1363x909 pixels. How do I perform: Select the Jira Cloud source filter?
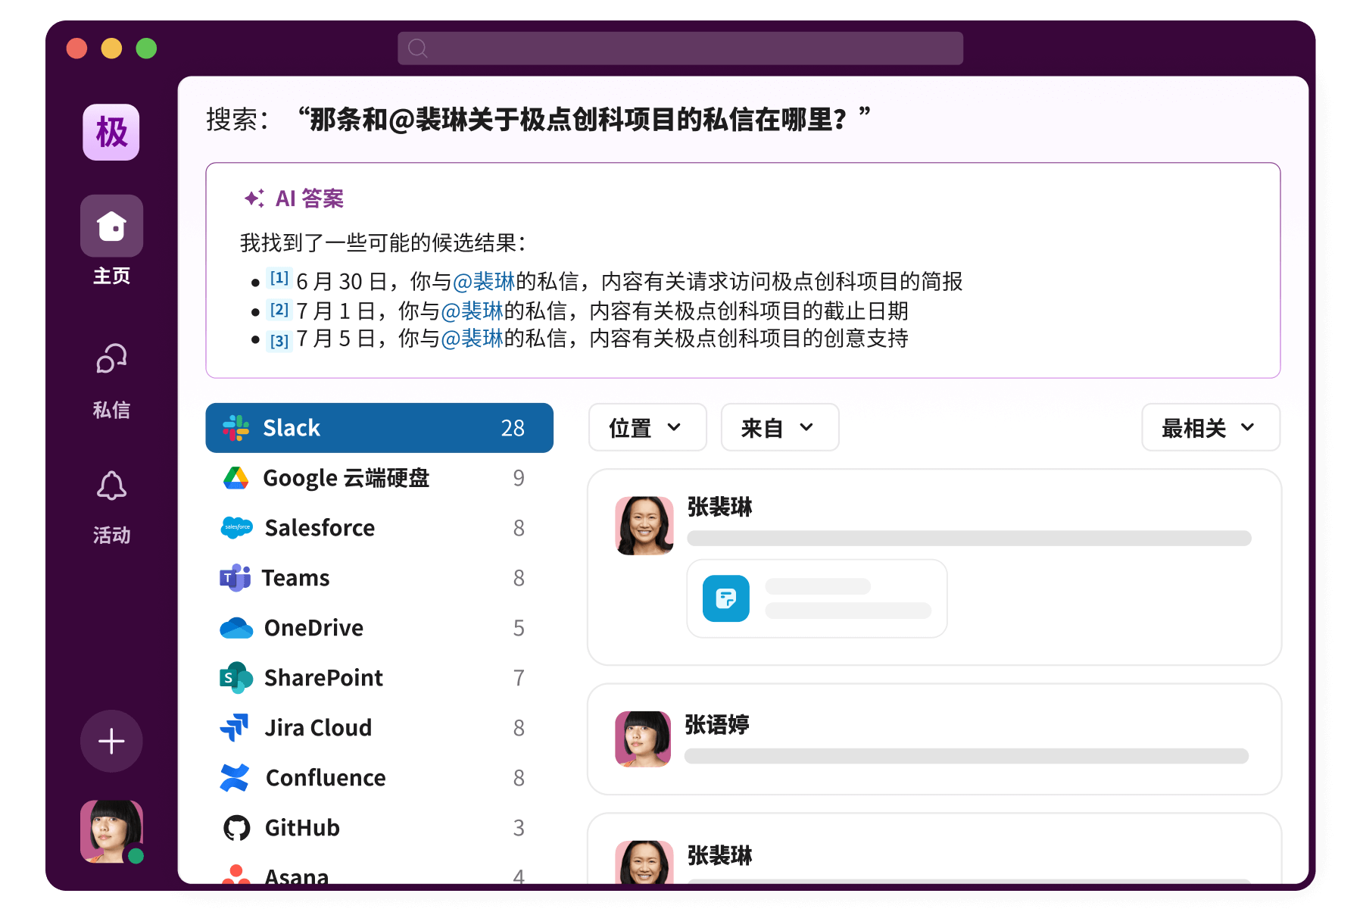379,728
